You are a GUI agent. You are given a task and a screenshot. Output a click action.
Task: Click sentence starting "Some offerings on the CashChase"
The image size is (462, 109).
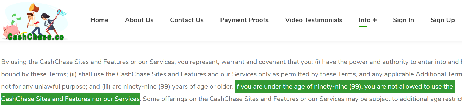point(302,99)
